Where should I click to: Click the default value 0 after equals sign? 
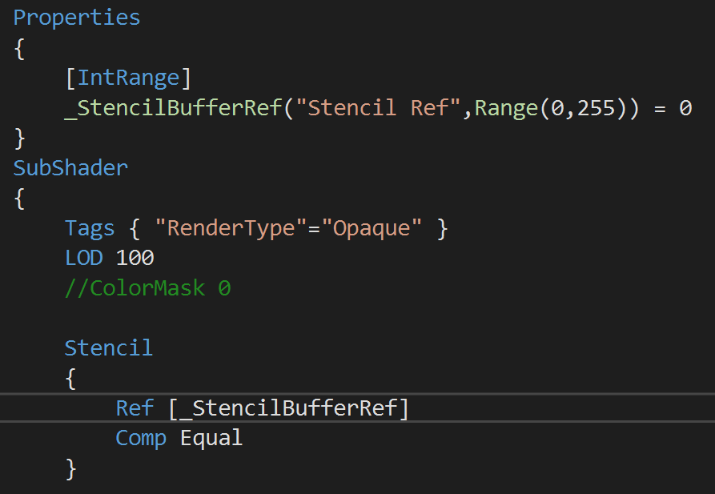click(x=685, y=107)
